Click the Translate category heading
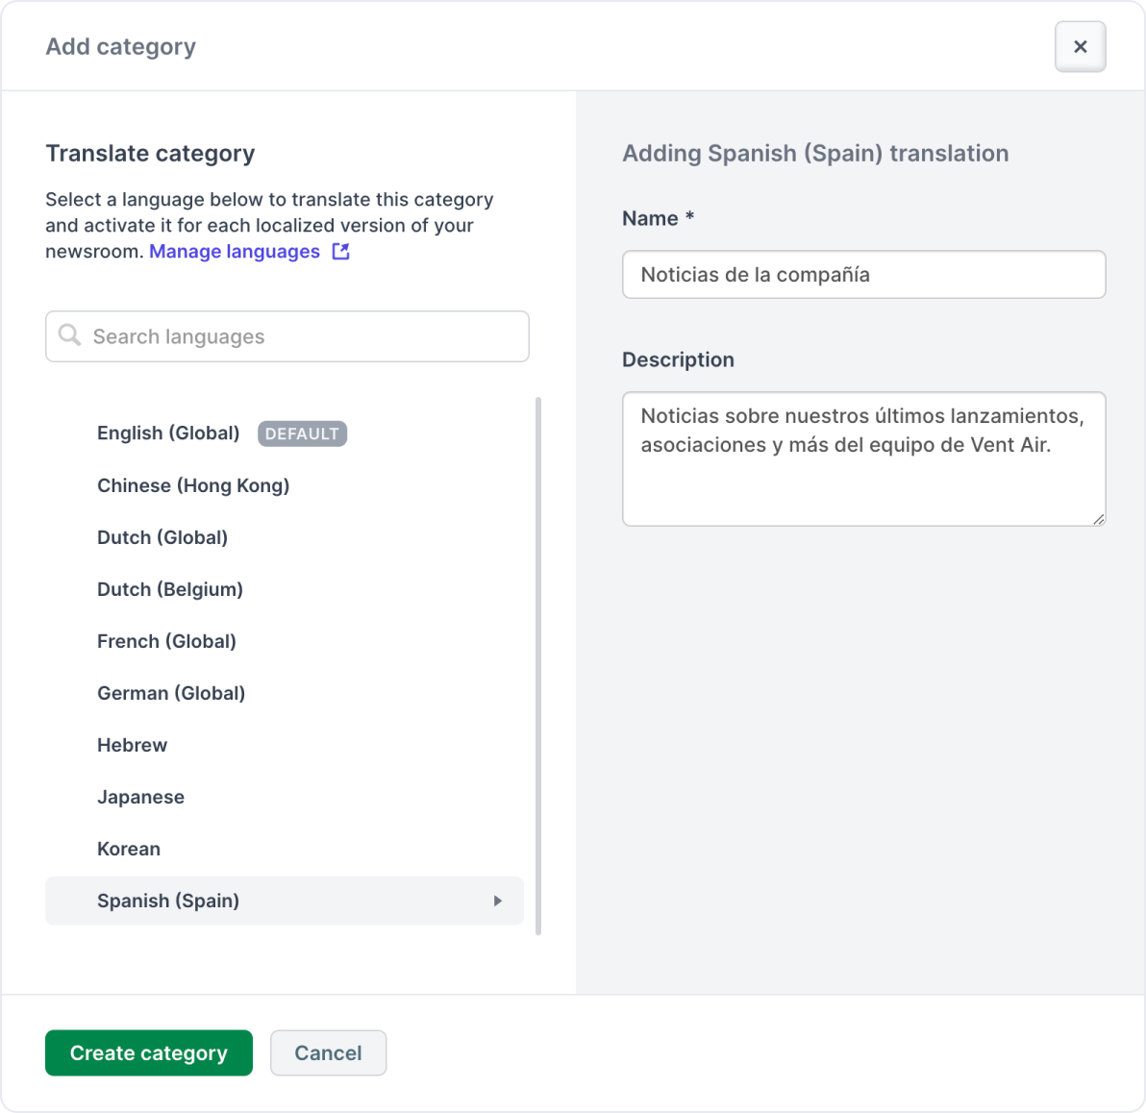This screenshot has width=1146, height=1113. tap(151, 154)
